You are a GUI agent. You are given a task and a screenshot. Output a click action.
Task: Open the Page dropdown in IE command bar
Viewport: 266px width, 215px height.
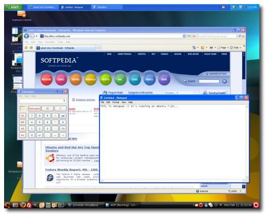(x=223, y=47)
